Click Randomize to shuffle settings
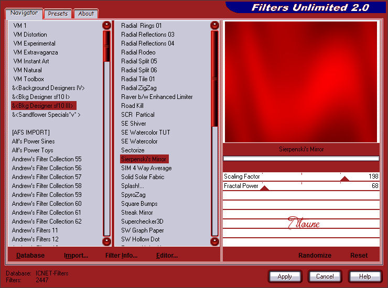388x288 pixels. click(315, 256)
